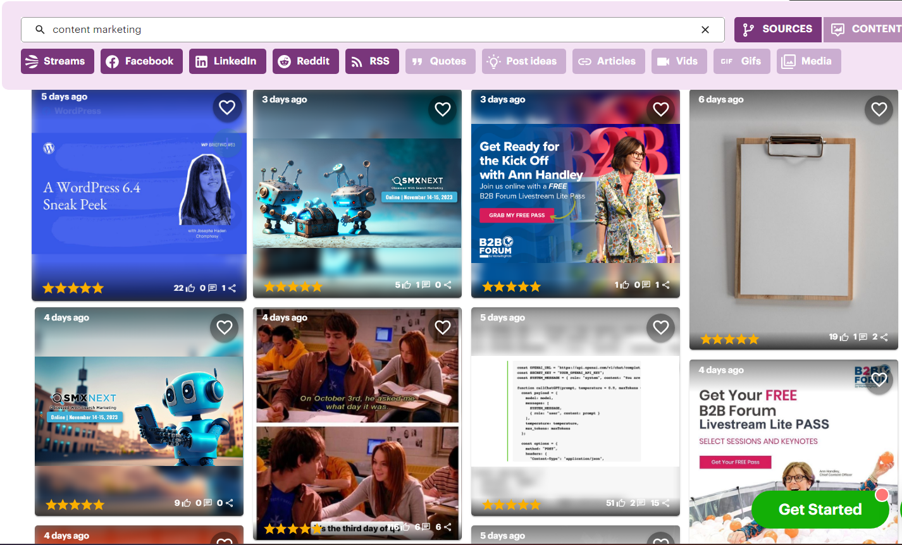902x545 pixels.
Task: Click the star rating on WordPress card
Action: 73,288
